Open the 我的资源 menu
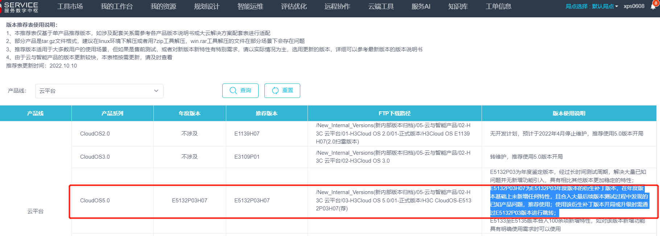660x236 pixels. pyautogui.click(x=164, y=7)
